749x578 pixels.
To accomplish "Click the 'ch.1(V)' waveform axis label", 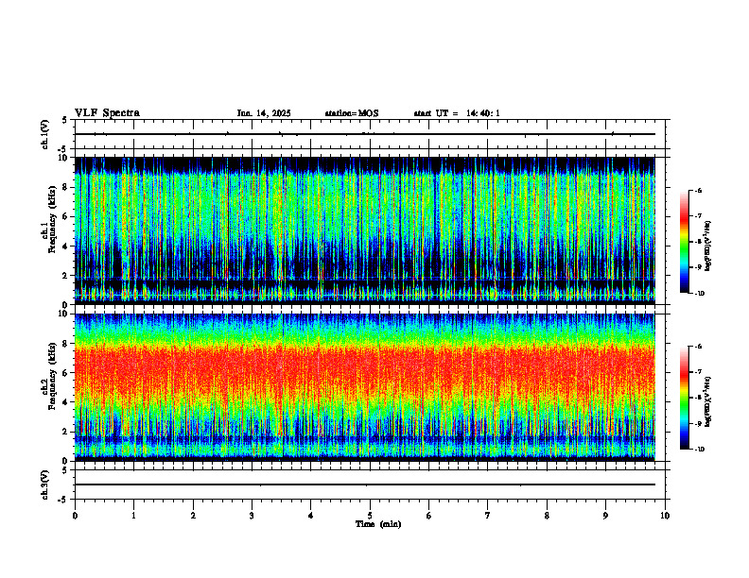I will pos(45,134).
